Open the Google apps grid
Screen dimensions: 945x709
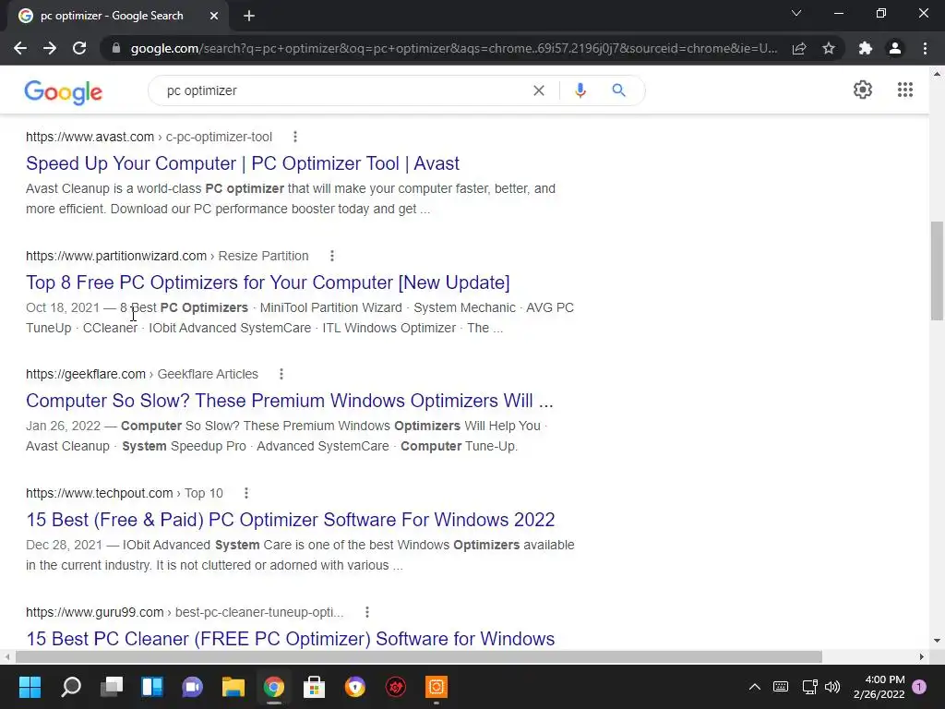click(x=905, y=90)
